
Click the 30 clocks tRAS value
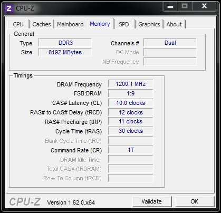[x=131, y=131]
